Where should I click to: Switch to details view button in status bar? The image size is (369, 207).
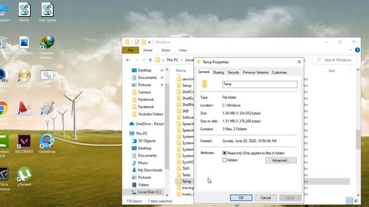[x=349, y=201]
